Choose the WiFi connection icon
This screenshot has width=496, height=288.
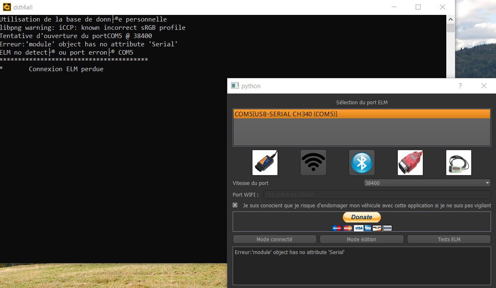tap(313, 163)
